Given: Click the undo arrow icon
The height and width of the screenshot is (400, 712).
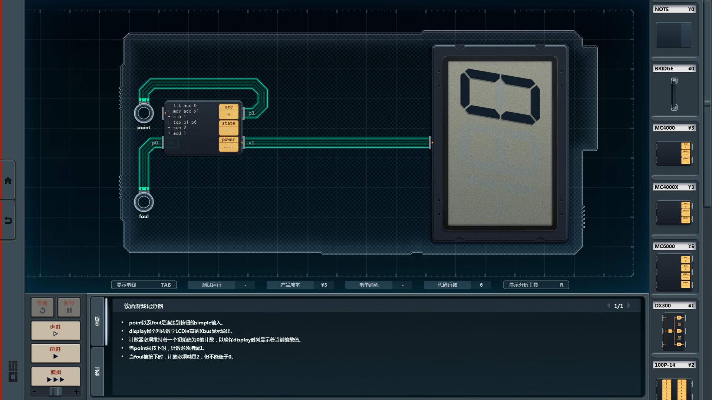Looking at the screenshot, I should point(8,220).
